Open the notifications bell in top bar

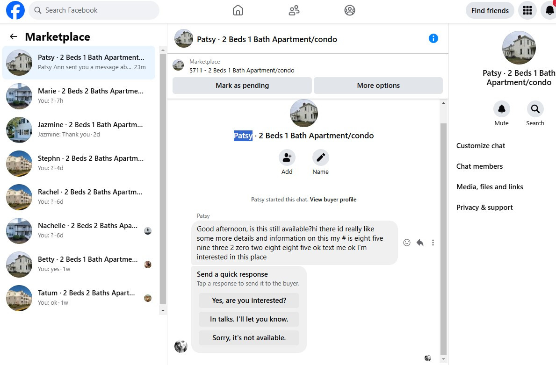click(x=549, y=10)
